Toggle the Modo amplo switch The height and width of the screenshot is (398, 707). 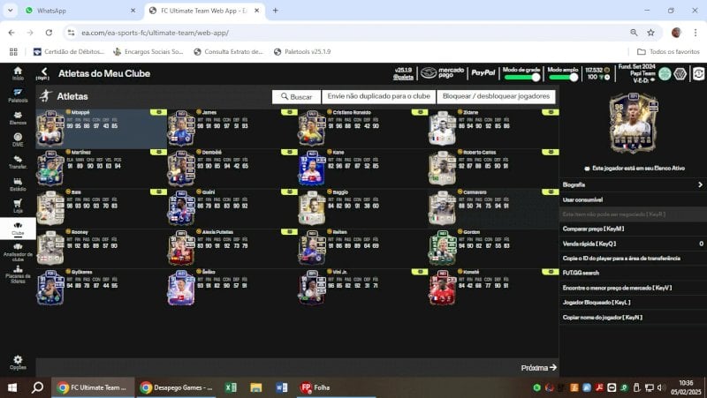click(x=563, y=77)
